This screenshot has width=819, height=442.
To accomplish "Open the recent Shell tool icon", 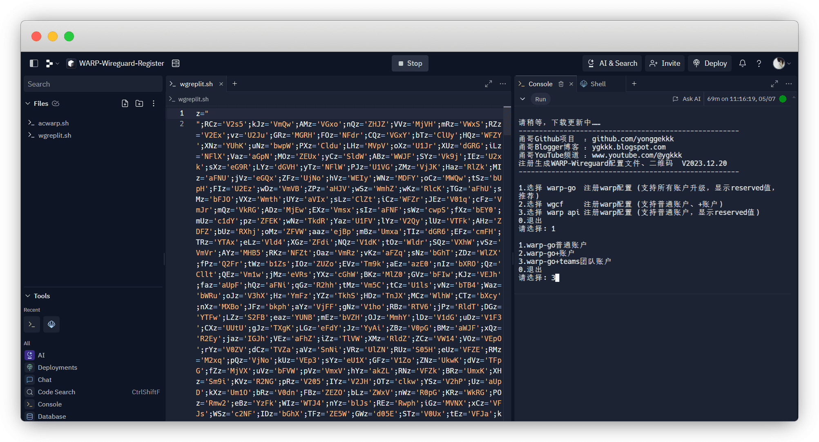I will (51, 324).
